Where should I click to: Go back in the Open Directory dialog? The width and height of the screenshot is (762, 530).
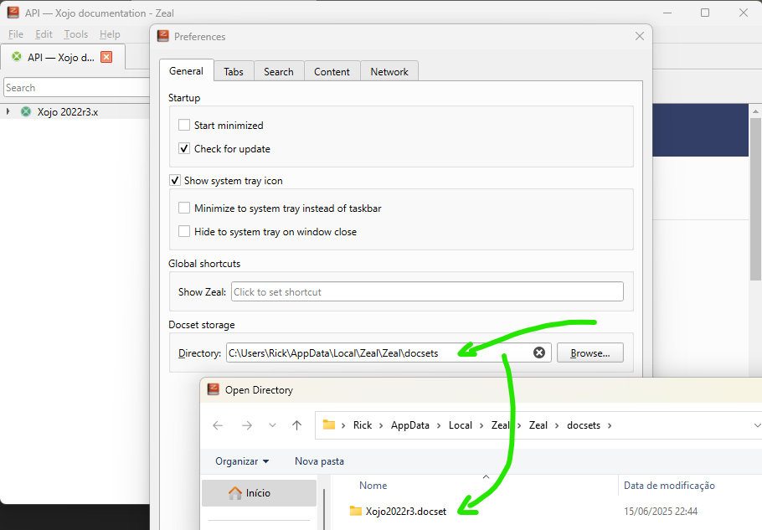click(x=218, y=425)
